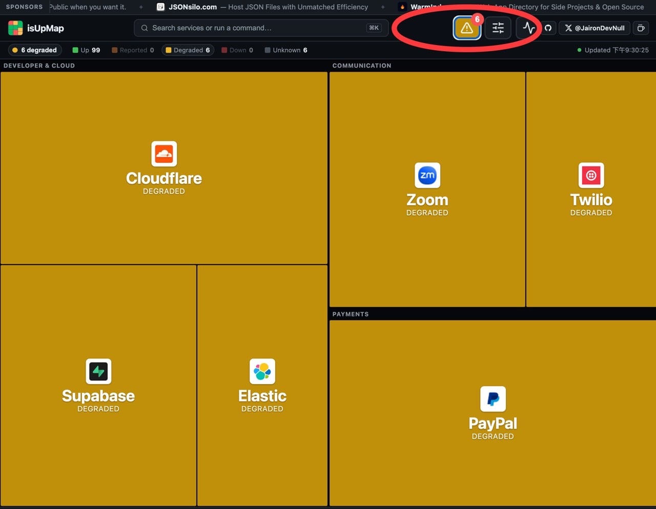Open the PayPal service name

493,423
